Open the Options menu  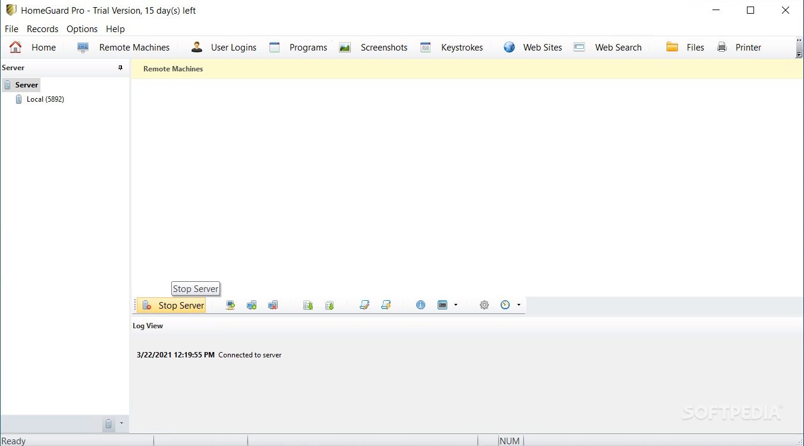[82, 29]
